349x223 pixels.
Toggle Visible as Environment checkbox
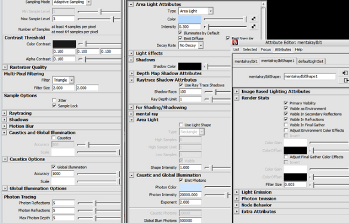pos(286,109)
